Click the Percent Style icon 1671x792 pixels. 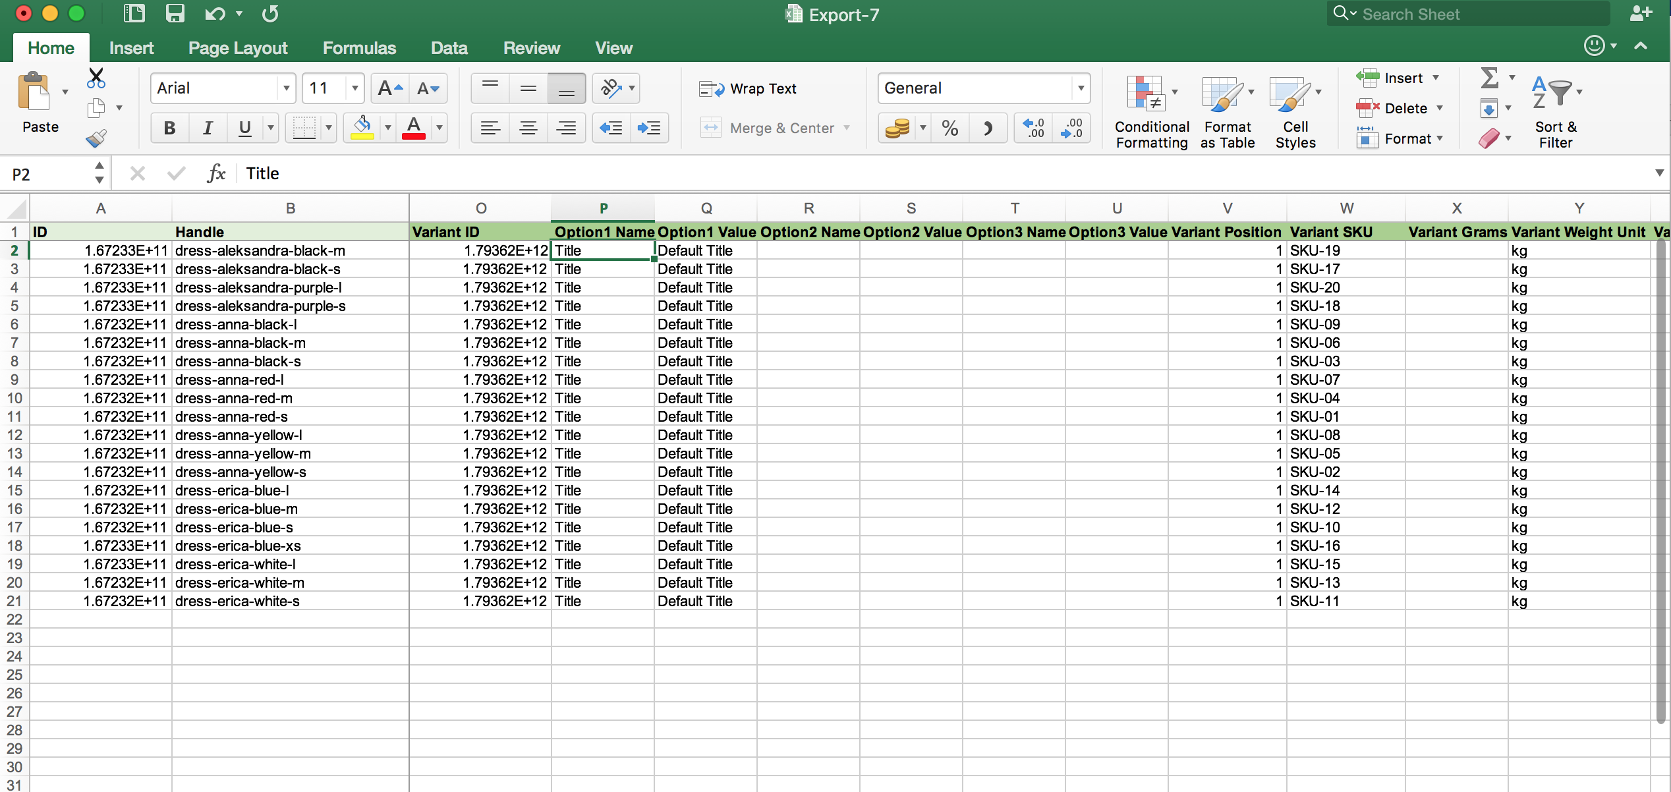coord(949,128)
